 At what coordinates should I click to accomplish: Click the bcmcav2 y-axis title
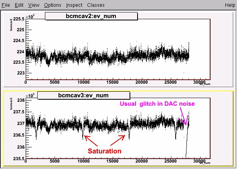click(x=11, y=25)
